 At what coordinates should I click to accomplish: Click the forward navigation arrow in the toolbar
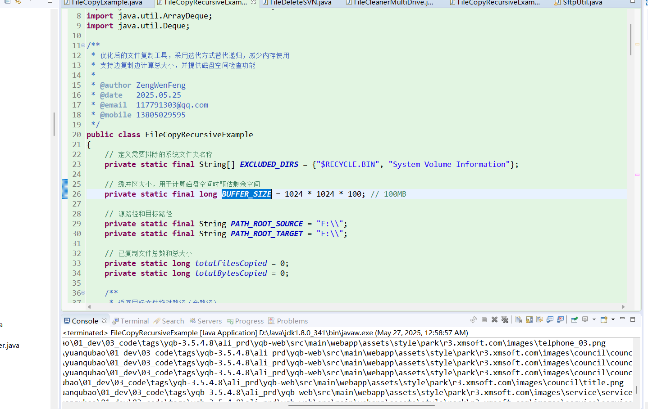coord(18,2)
